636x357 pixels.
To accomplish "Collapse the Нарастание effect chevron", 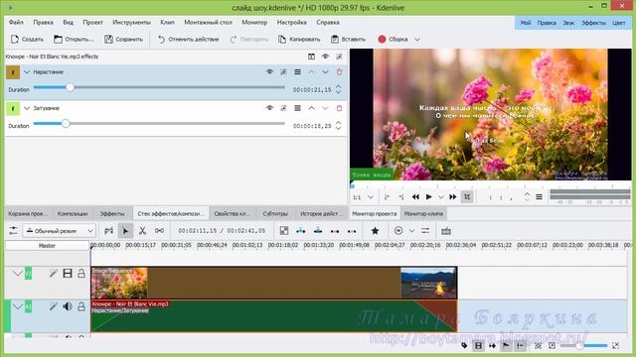I will point(27,72).
